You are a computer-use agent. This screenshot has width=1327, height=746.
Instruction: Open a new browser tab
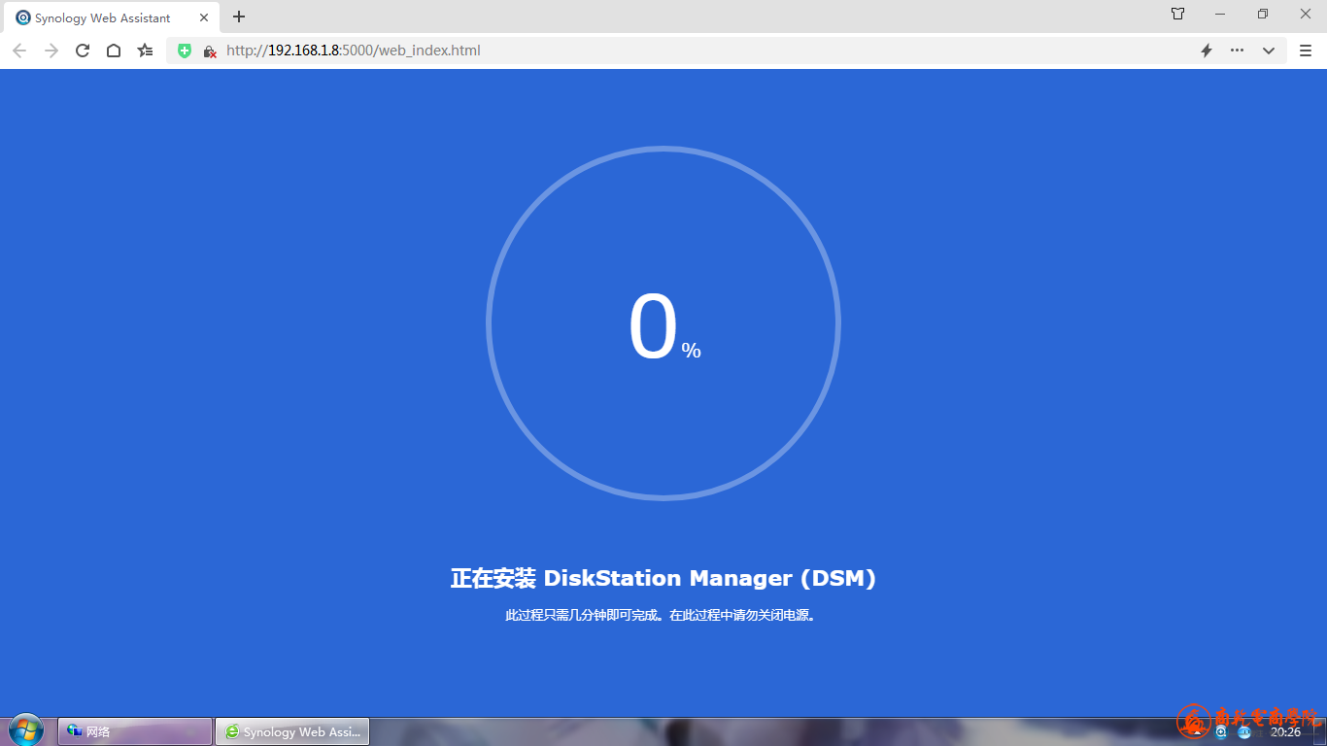pos(239,17)
